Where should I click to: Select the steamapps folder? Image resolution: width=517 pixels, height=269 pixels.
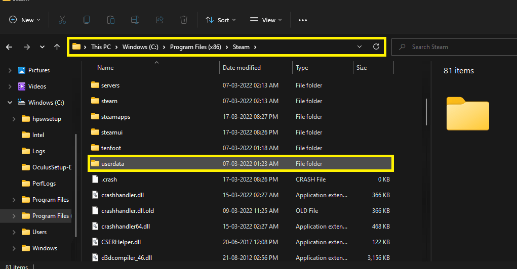click(x=115, y=117)
